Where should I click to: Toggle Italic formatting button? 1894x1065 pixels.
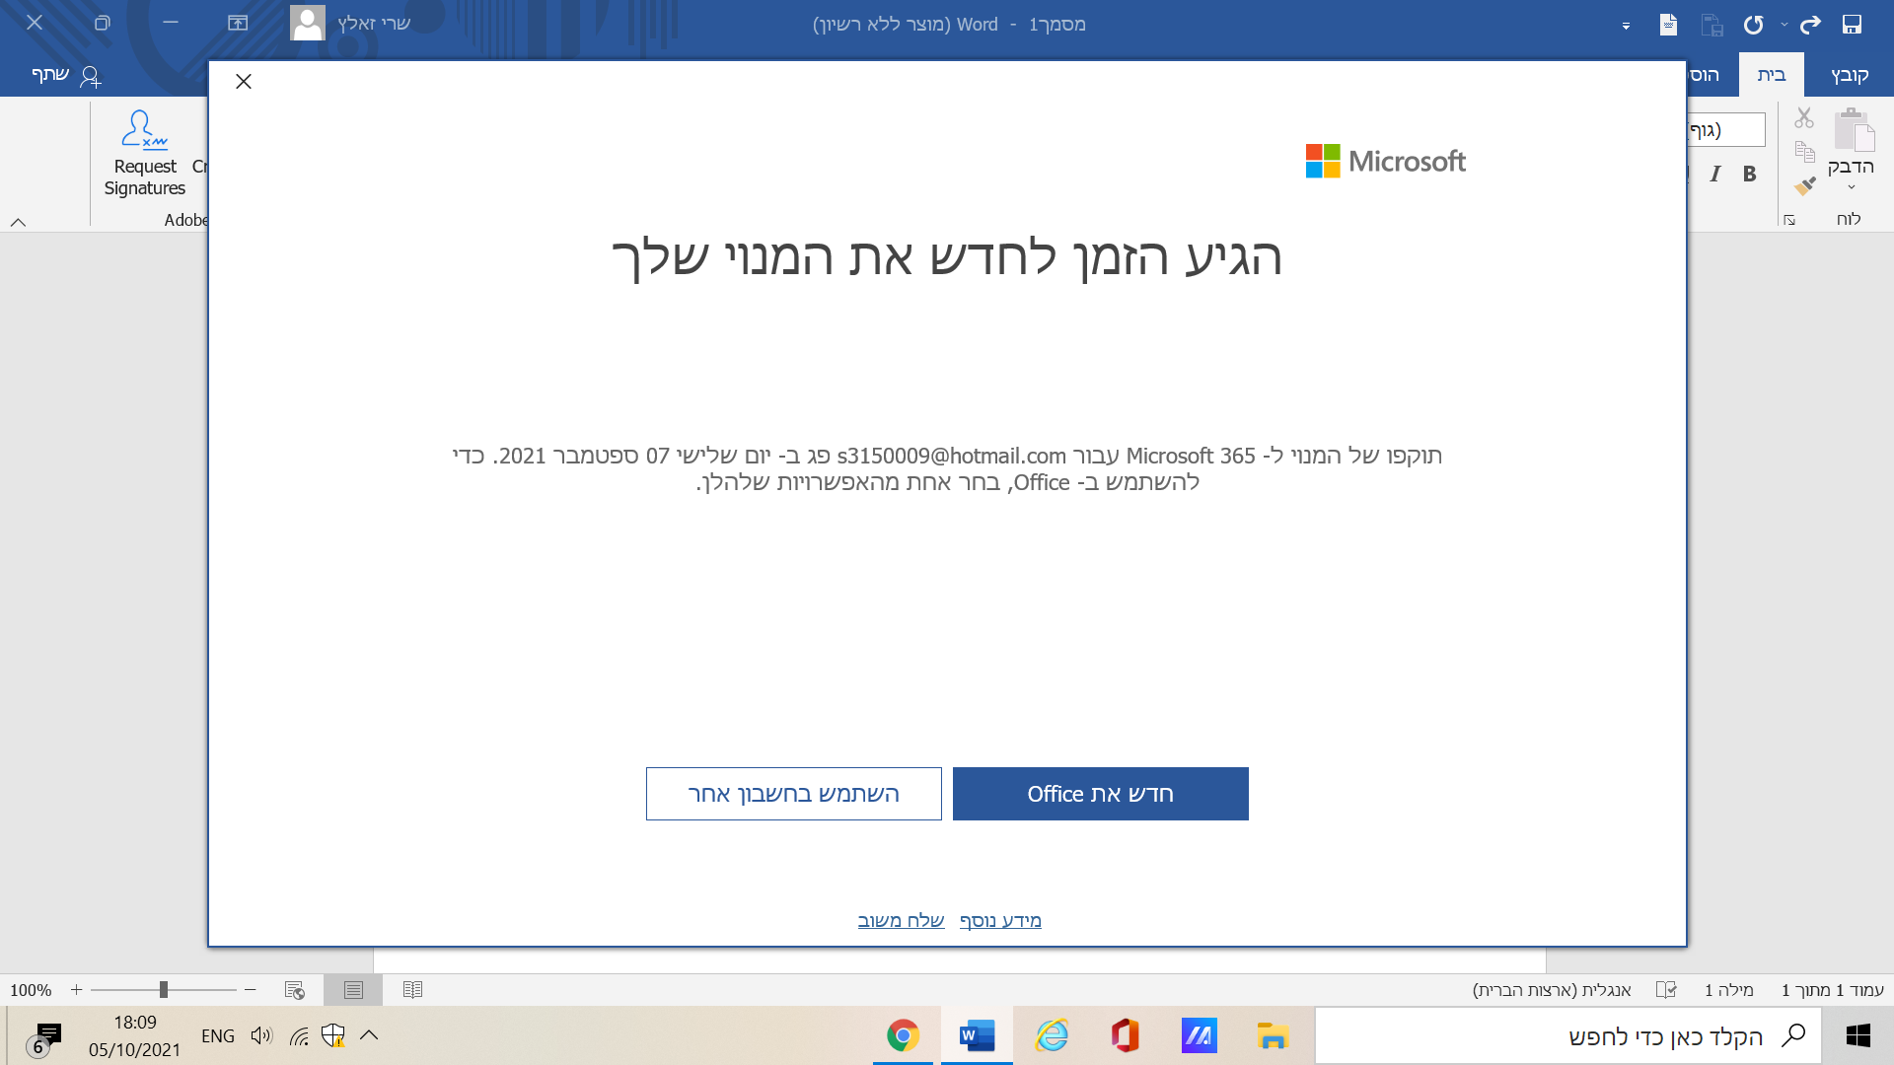tap(1715, 175)
